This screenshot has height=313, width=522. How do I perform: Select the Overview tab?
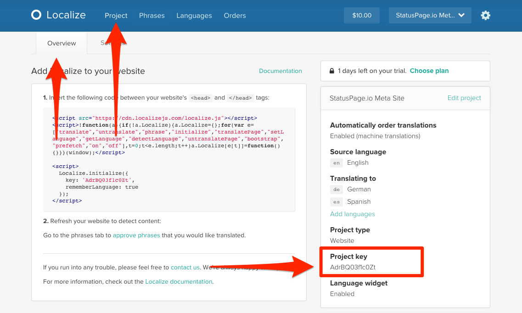pos(62,43)
